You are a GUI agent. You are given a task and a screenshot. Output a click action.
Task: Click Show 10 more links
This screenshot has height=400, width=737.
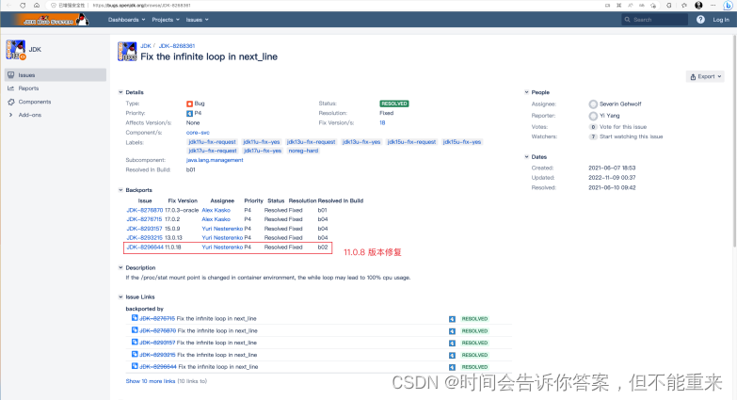pos(151,381)
